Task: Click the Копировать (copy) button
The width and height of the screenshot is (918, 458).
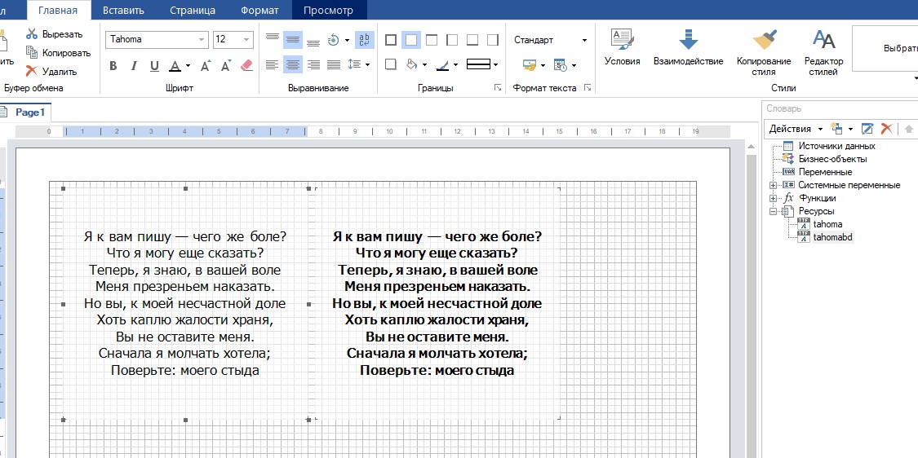Action: click(58, 53)
